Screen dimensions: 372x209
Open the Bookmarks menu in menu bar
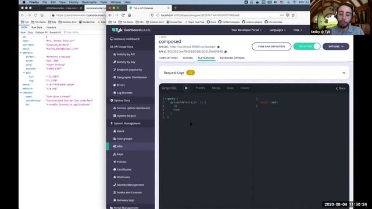point(89,2)
